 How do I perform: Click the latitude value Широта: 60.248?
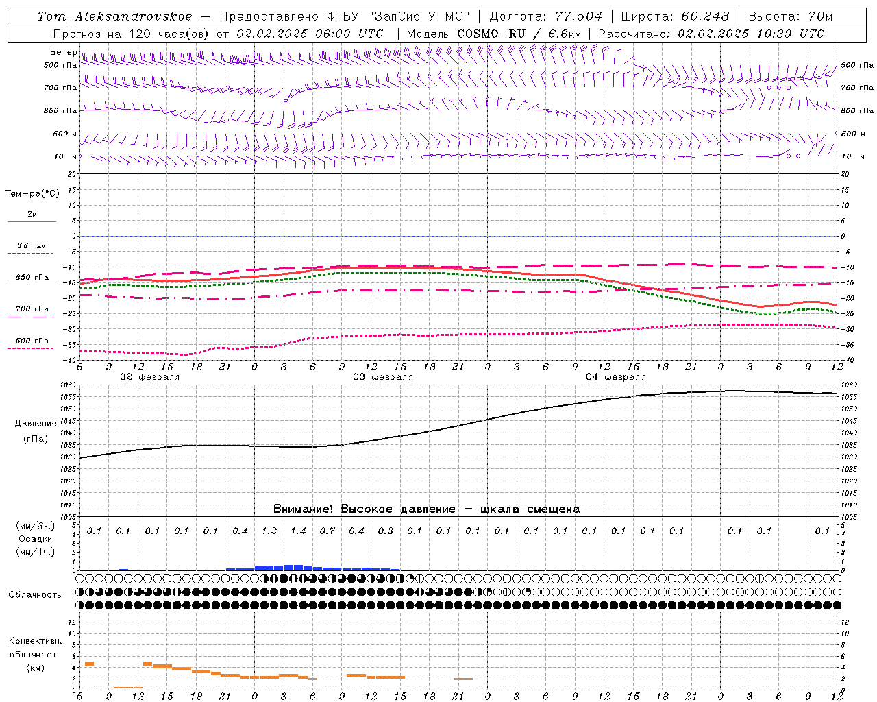676,16
